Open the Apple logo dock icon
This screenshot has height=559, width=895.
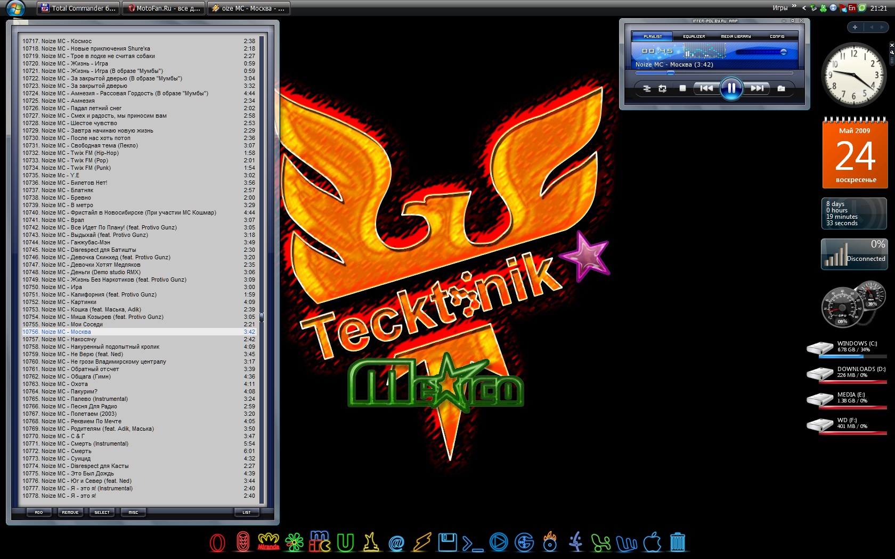point(652,542)
